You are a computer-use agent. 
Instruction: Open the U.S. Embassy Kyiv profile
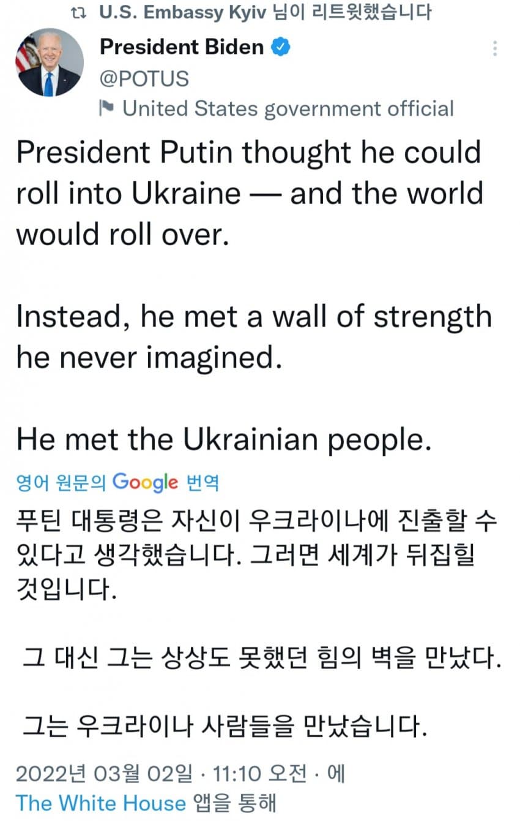pos(183,13)
